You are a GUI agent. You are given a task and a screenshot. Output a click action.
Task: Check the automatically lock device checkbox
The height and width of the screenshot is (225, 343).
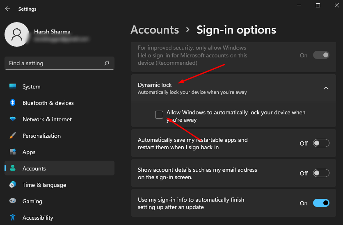159,115
